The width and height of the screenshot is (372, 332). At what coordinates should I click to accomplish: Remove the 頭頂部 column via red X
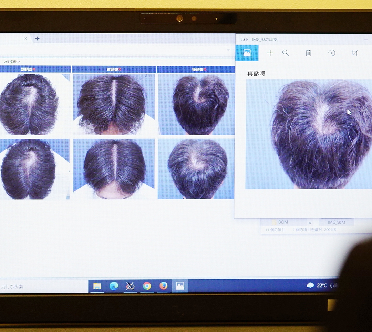point(34,69)
